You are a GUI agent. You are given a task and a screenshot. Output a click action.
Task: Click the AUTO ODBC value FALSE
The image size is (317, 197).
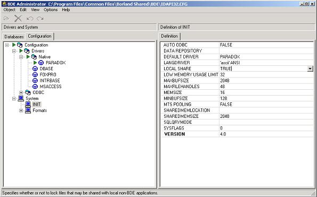pyautogui.click(x=226, y=45)
